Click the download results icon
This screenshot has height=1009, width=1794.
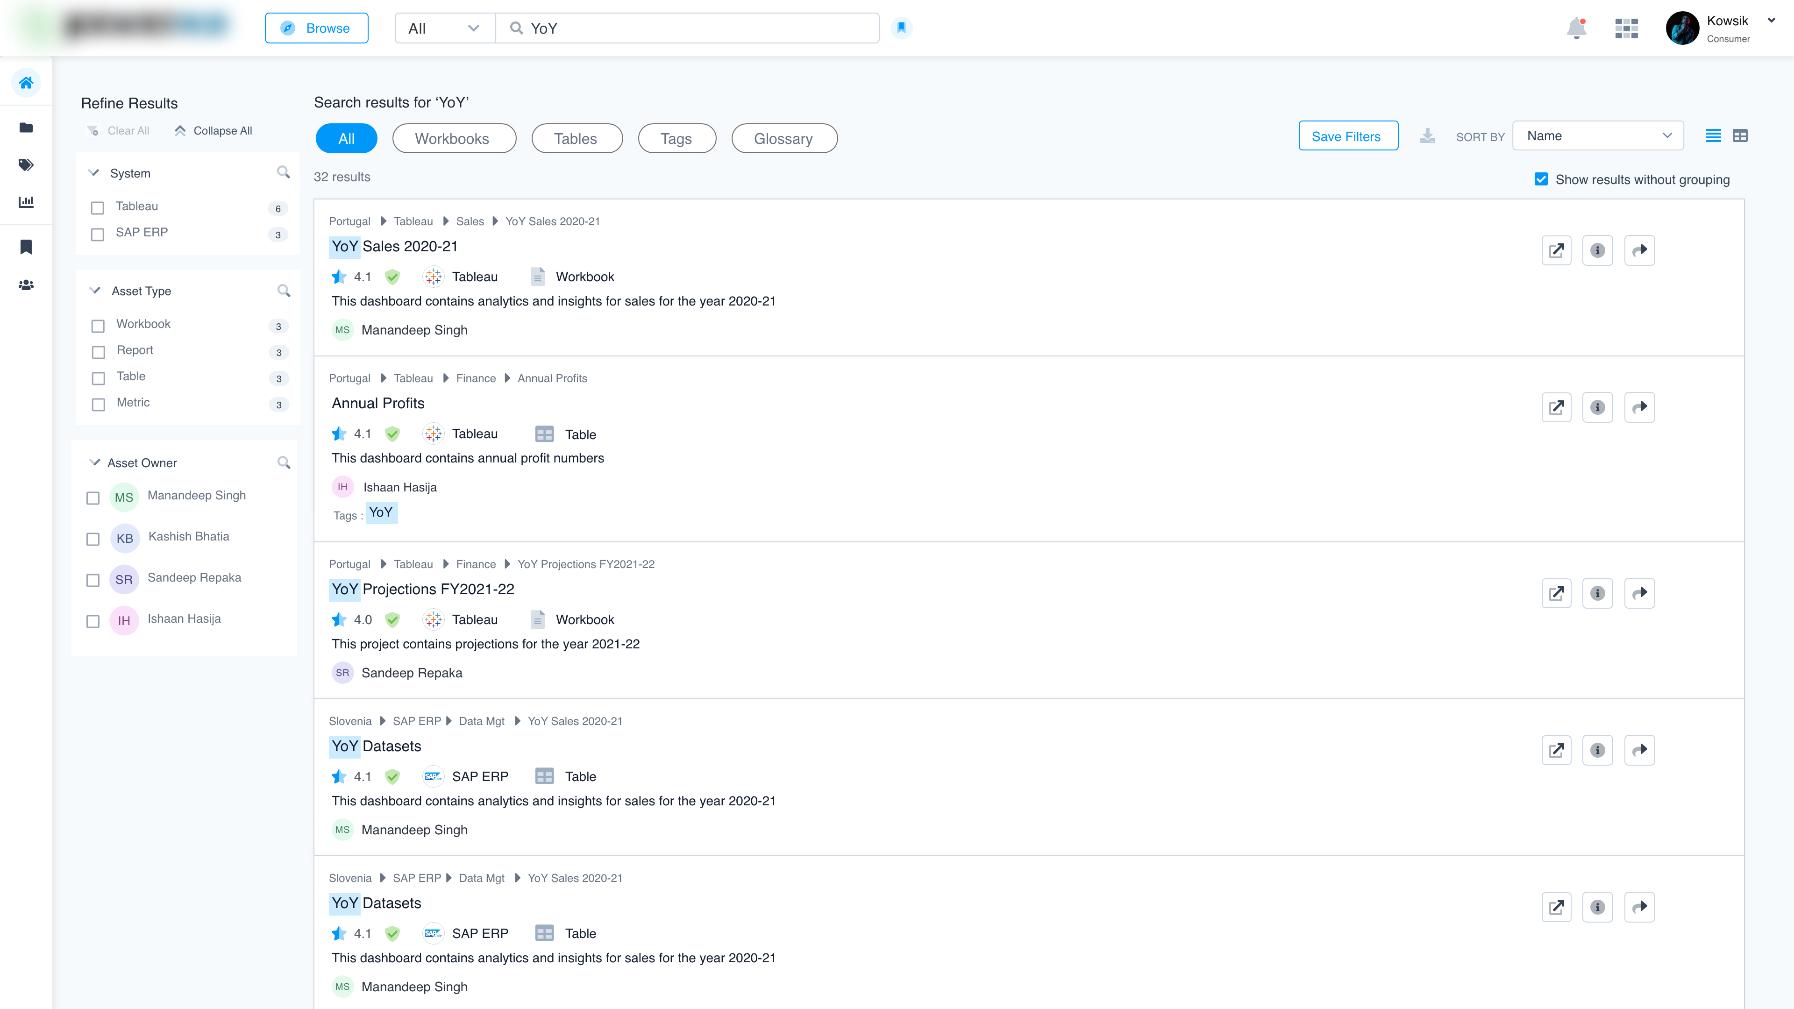[x=1427, y=136]
